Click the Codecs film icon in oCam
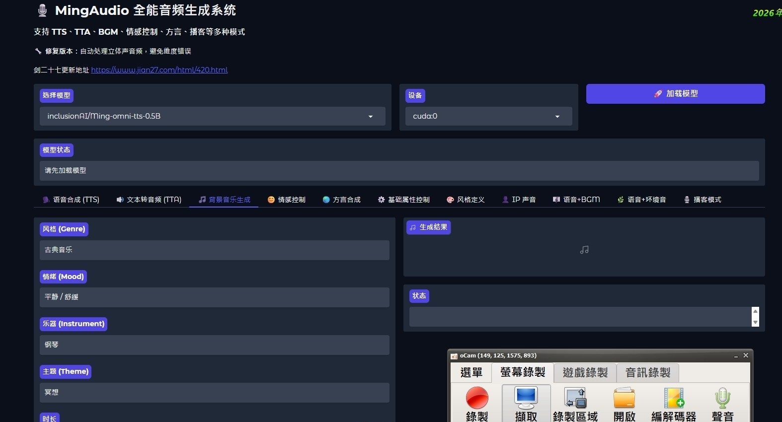The image size is (782, 422). (674, 398)
